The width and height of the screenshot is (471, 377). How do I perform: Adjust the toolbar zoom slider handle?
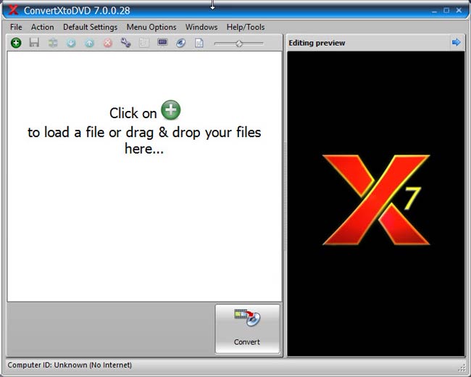pos(239,44)
